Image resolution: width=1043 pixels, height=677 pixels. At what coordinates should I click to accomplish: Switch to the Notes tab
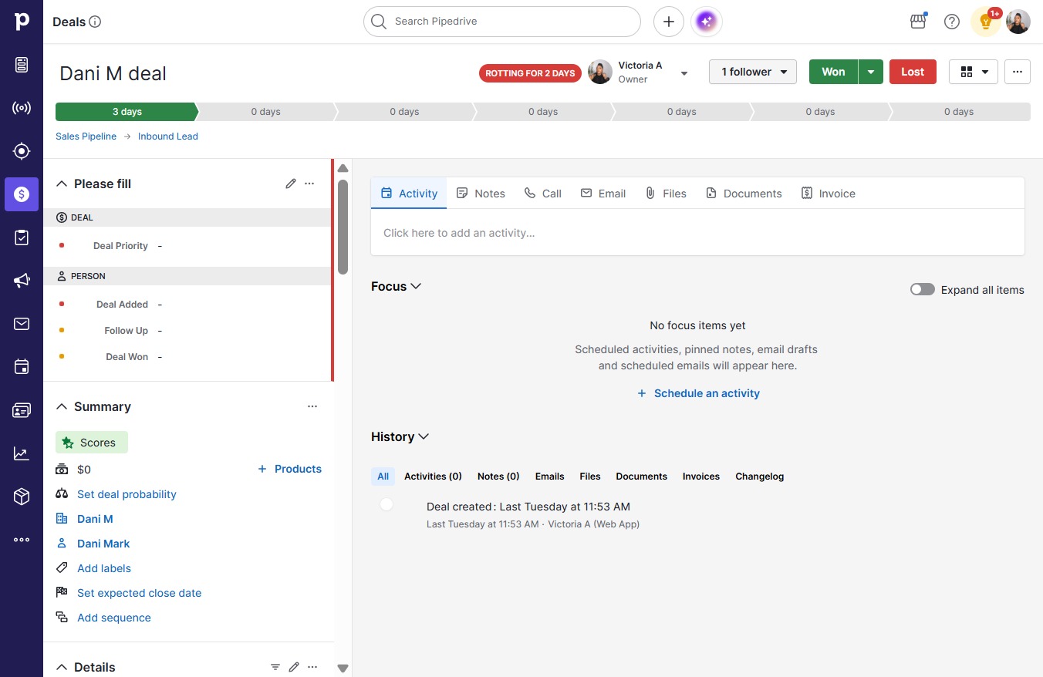pos(481,194)
